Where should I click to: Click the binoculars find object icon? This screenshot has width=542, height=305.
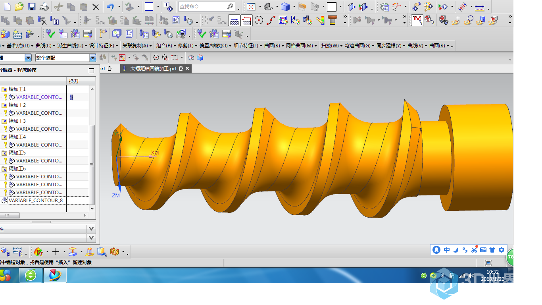[444, 20]
